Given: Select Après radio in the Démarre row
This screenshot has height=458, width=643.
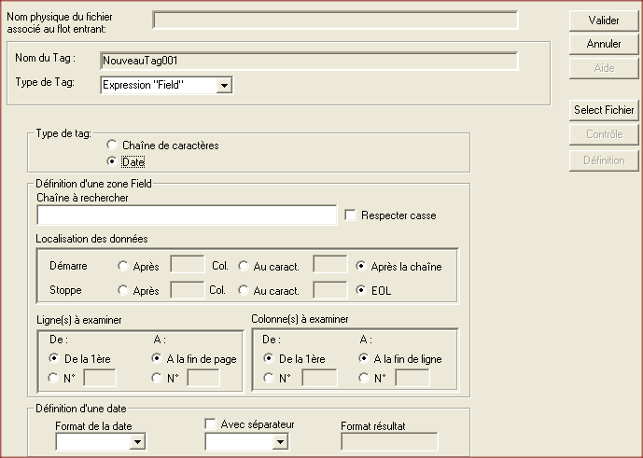Looking at the screenshot, I should pyautogui.click(x=123, y=266).
